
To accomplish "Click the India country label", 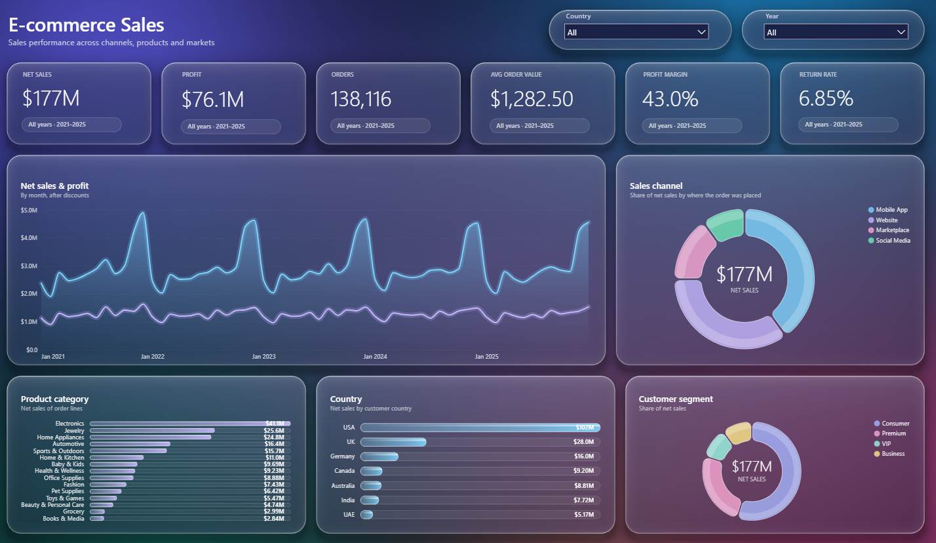I will [348, 500].
